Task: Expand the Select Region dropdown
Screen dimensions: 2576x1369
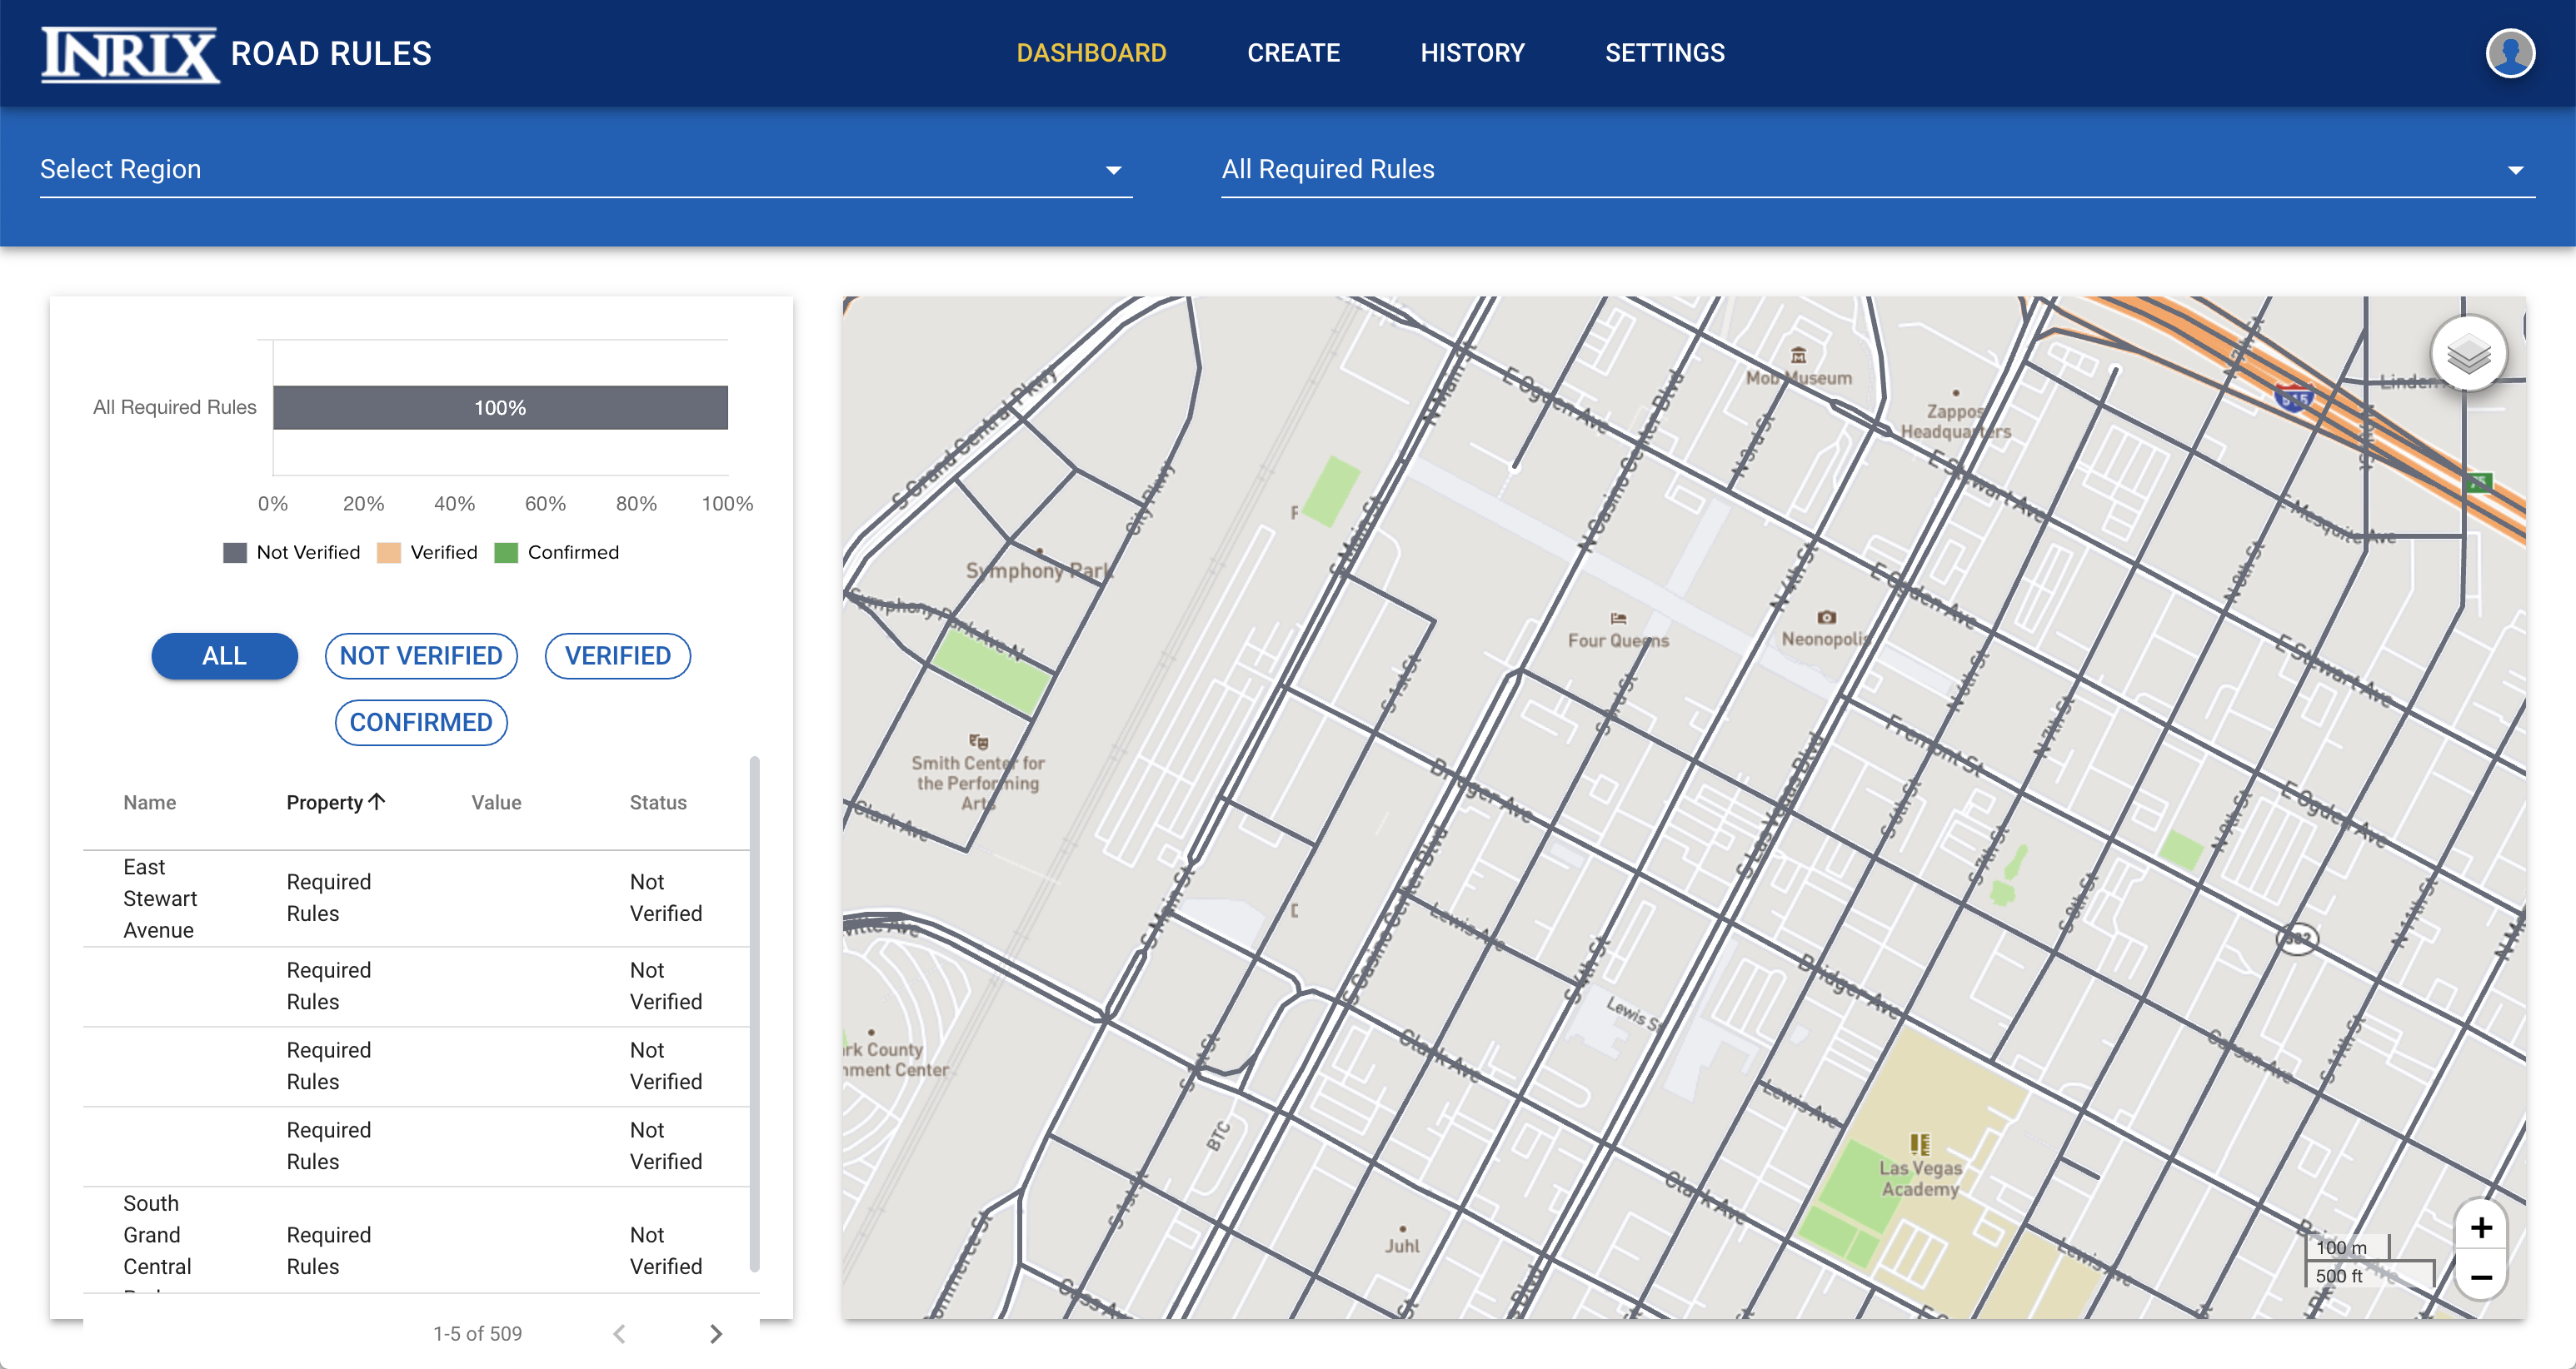Action: (1114, 168)
